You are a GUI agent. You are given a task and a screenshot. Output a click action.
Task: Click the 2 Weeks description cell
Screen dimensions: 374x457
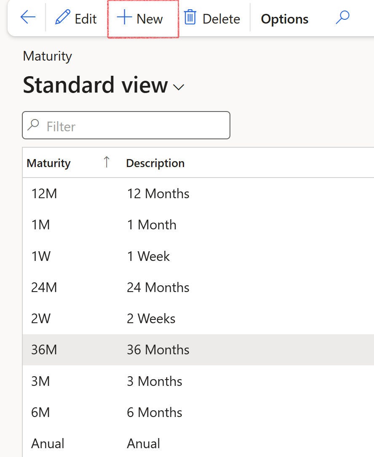click(x=151, y=319)
